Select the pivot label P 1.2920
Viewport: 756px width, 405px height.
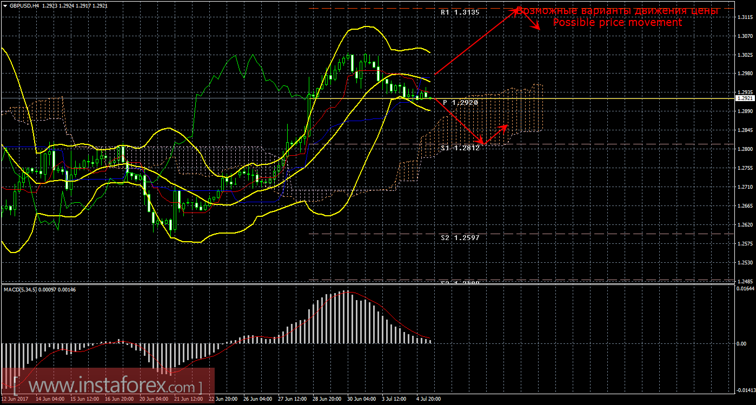460,102
